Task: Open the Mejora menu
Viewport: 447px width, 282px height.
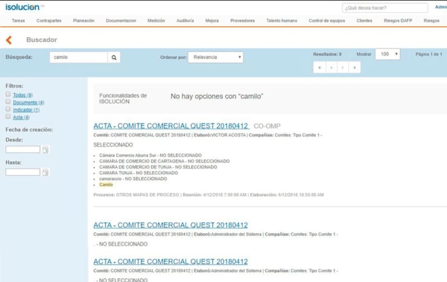Action: click(212, 20)
